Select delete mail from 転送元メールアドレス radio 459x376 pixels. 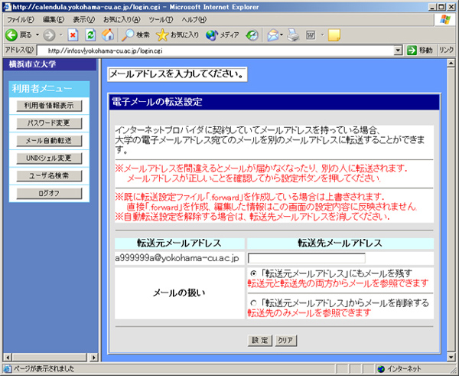253,302
